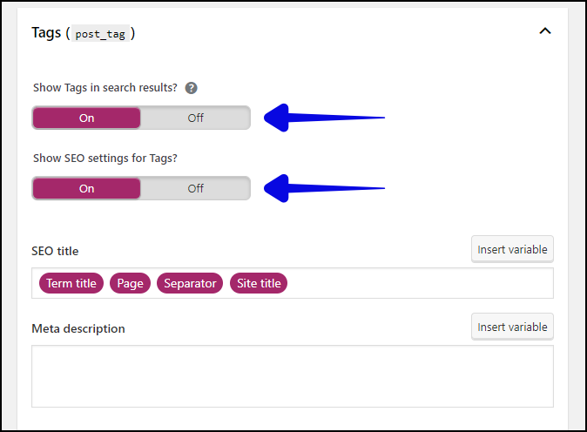The image size is (587, 432).
Task: Focus the empty Meta description text box
Action: tap(293, 376)
